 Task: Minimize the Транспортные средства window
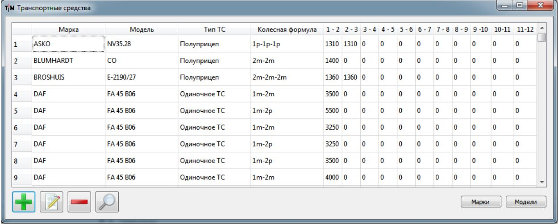tap(504, 7)
